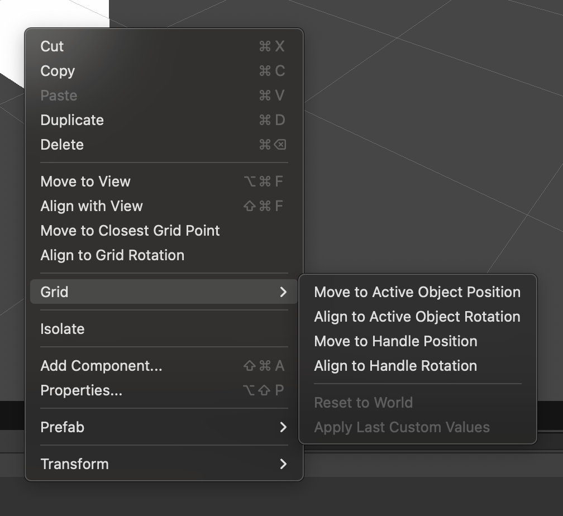Select Align with View
The width and height of the screenshot is (563, 516).
coord(164,206)
